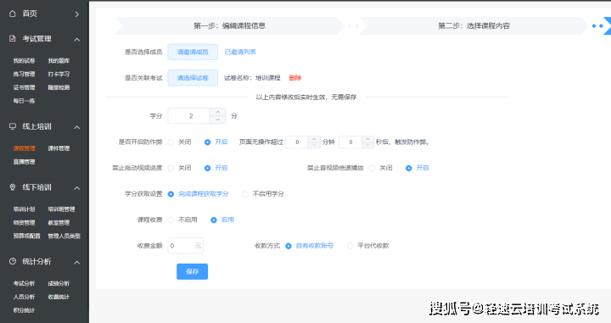This screenshot has width=611, height=323.
Task: Collapse the 统计分析 section chevron
Action: (76, 262)
